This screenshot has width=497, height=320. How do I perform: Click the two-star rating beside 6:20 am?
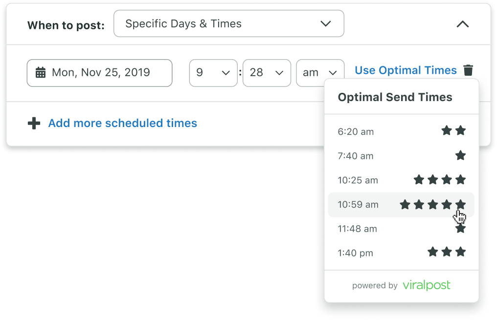[x=453, y=130]
